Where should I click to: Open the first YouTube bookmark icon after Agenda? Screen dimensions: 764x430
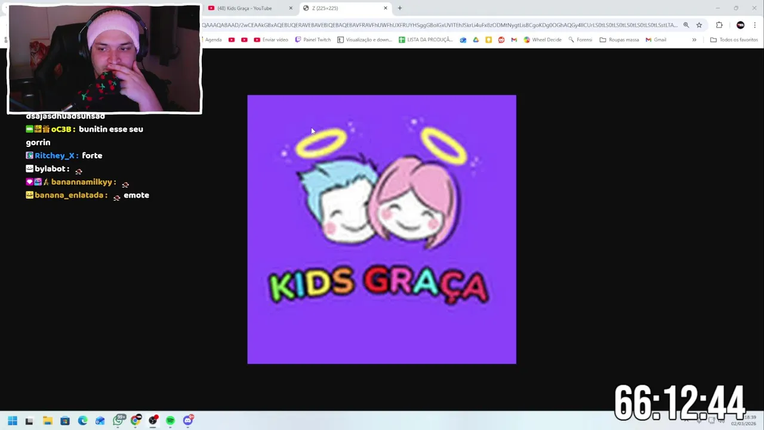232,39
